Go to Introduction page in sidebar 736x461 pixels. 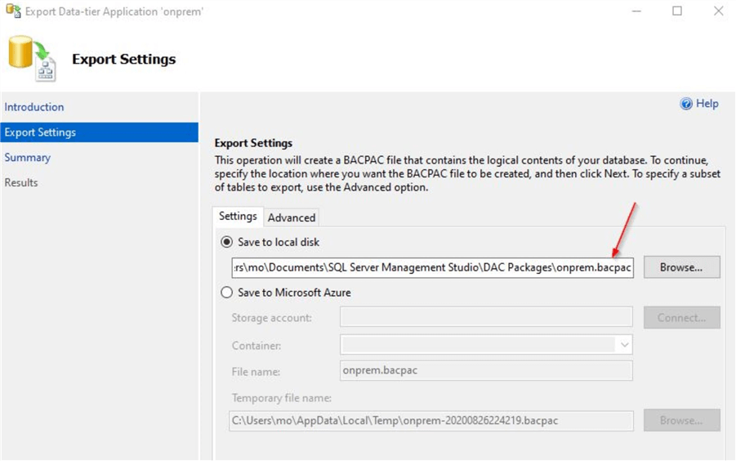[x=34, y=107]
